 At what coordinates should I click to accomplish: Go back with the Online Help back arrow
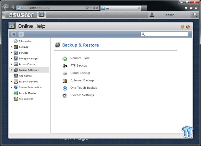pyautogui.click(x=14, y=34)
